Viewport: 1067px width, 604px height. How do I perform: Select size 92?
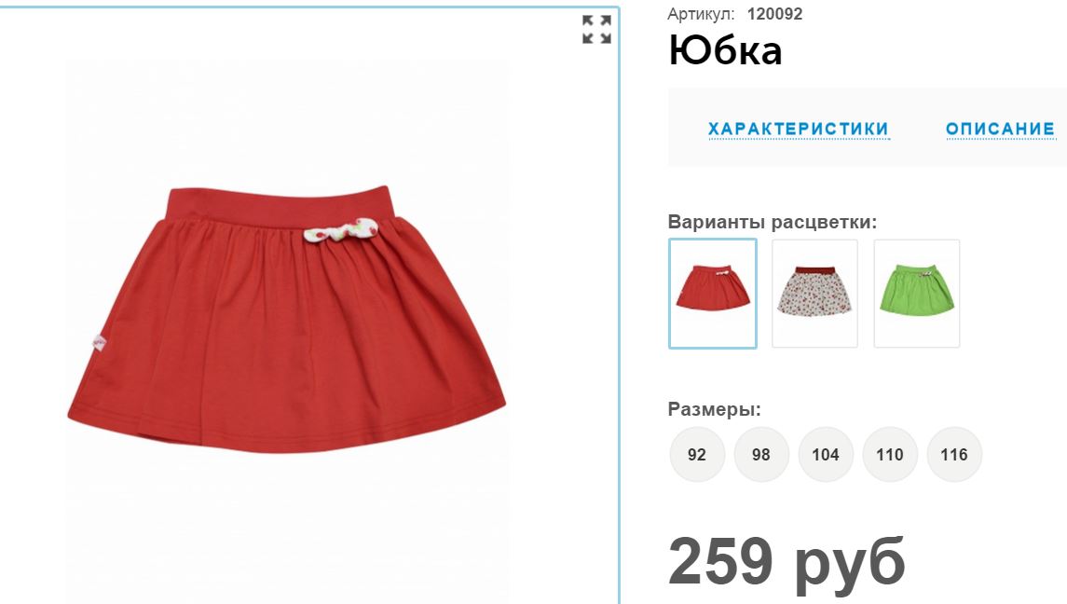point(697,454)
